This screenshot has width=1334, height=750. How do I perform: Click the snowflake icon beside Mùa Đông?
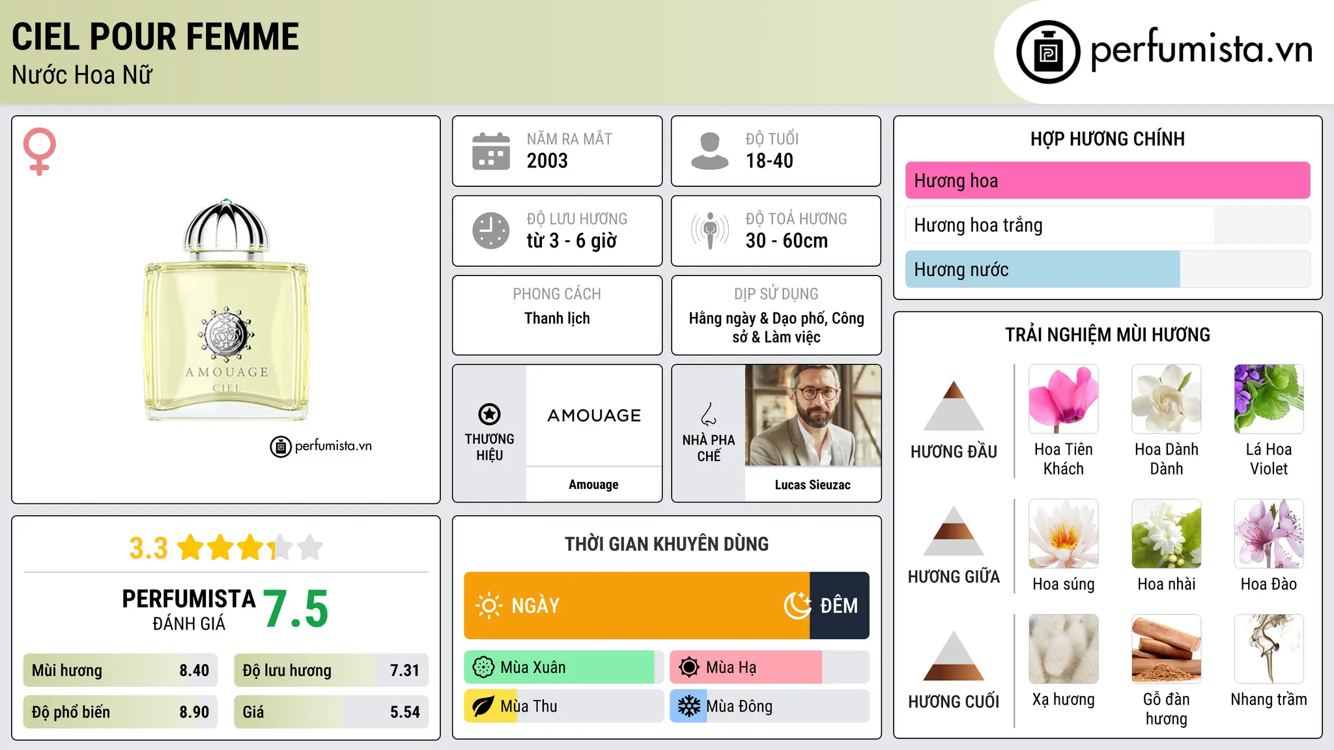[x=689, y=706]
